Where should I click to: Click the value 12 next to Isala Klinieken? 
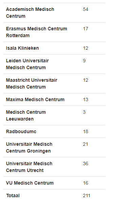coord(85,48)
